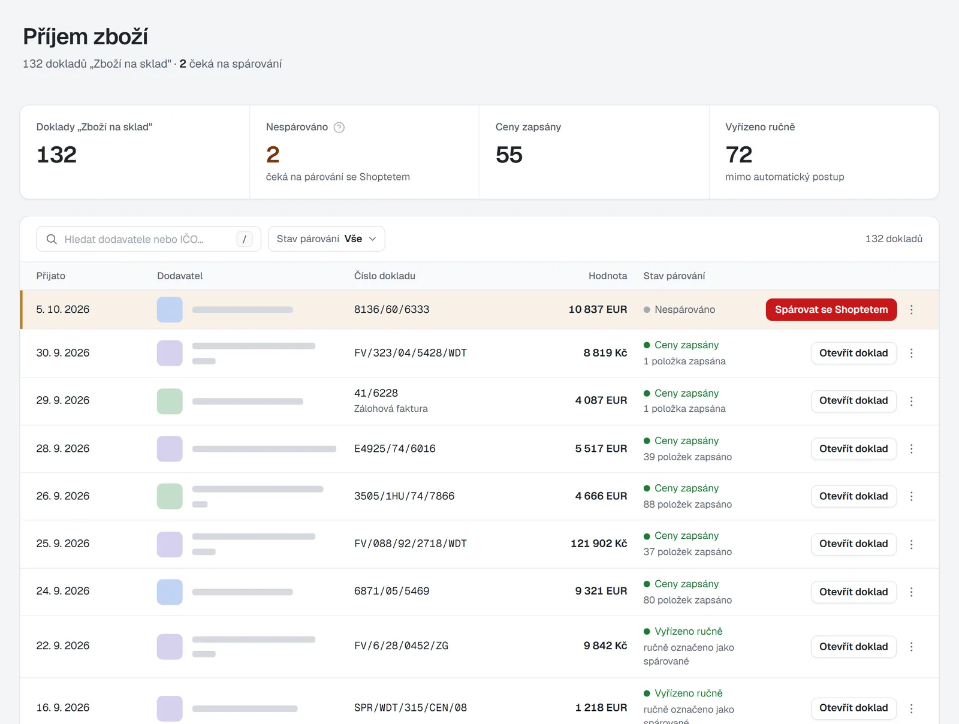Open document 41/6228 with Otevřít doklad
This screenshot has height=724, width=959.
[x=854, y=401]
